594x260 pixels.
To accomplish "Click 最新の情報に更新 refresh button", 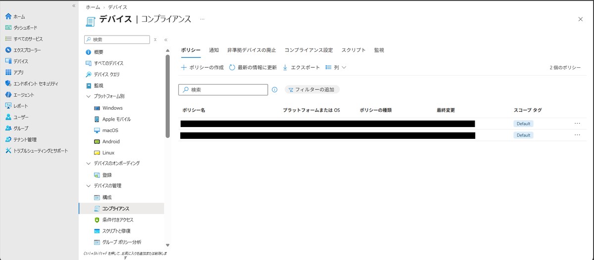I will 253,67.
